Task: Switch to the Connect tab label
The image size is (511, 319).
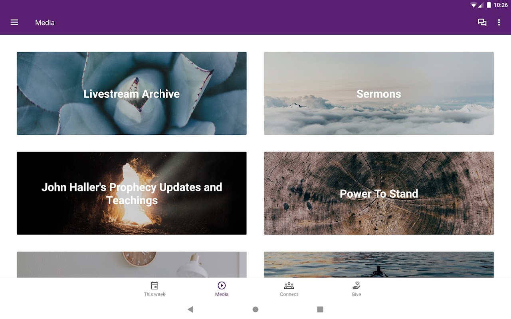Action: (x=289, y=294)
